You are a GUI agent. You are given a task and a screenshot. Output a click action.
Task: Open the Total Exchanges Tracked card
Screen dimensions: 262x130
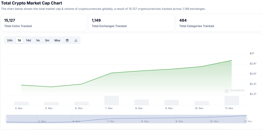click(131, 23)
